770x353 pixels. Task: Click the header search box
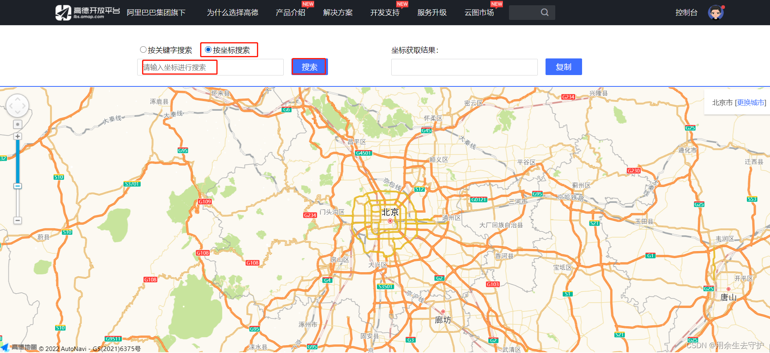click(x=532, y=13)
